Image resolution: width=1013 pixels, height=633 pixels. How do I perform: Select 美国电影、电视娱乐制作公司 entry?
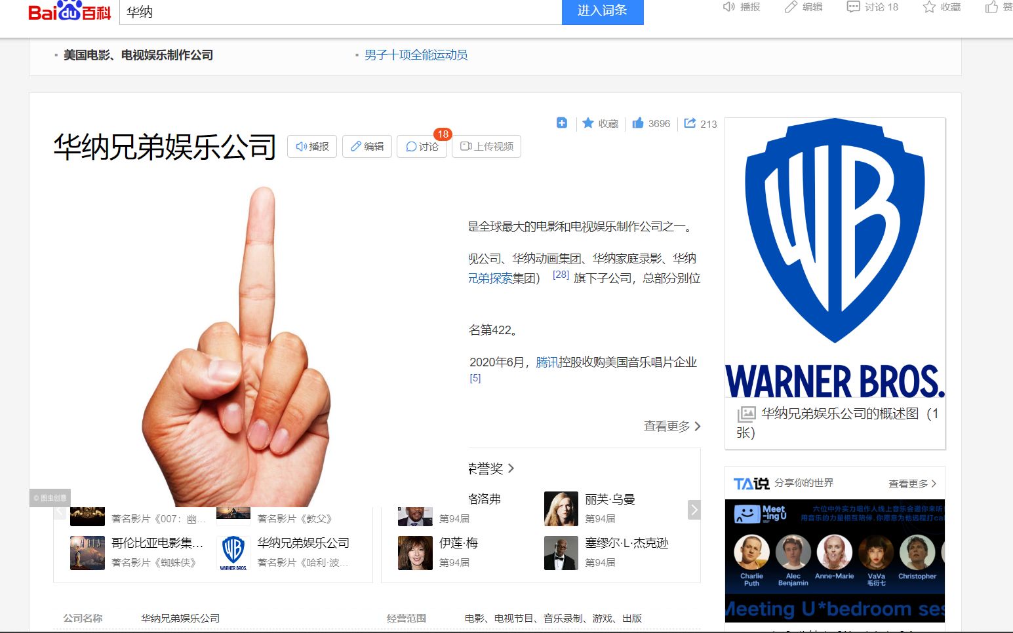(138, 55)
